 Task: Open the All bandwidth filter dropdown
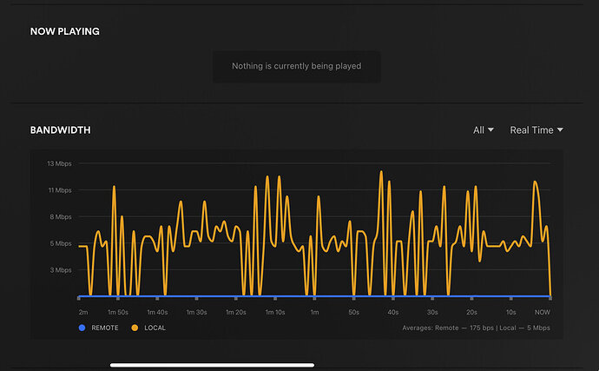point(484,130)
